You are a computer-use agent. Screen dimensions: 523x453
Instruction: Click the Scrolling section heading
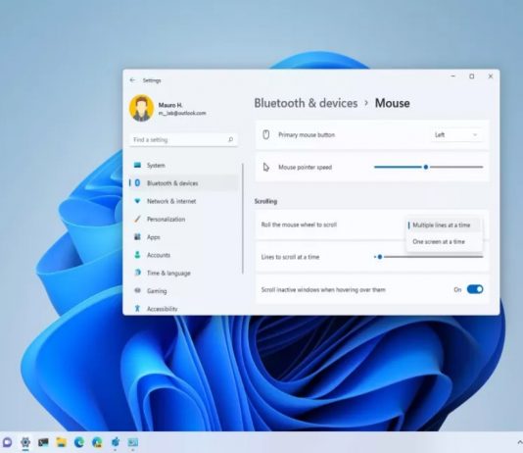(x=265, y=201)
